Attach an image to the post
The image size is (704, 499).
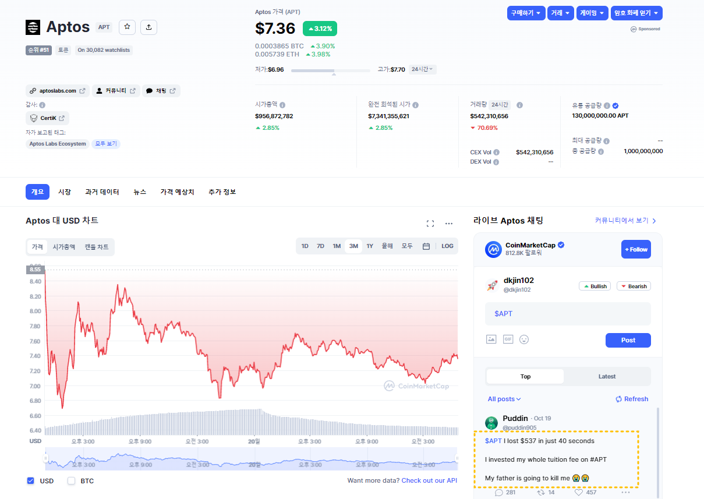(491, 339)
